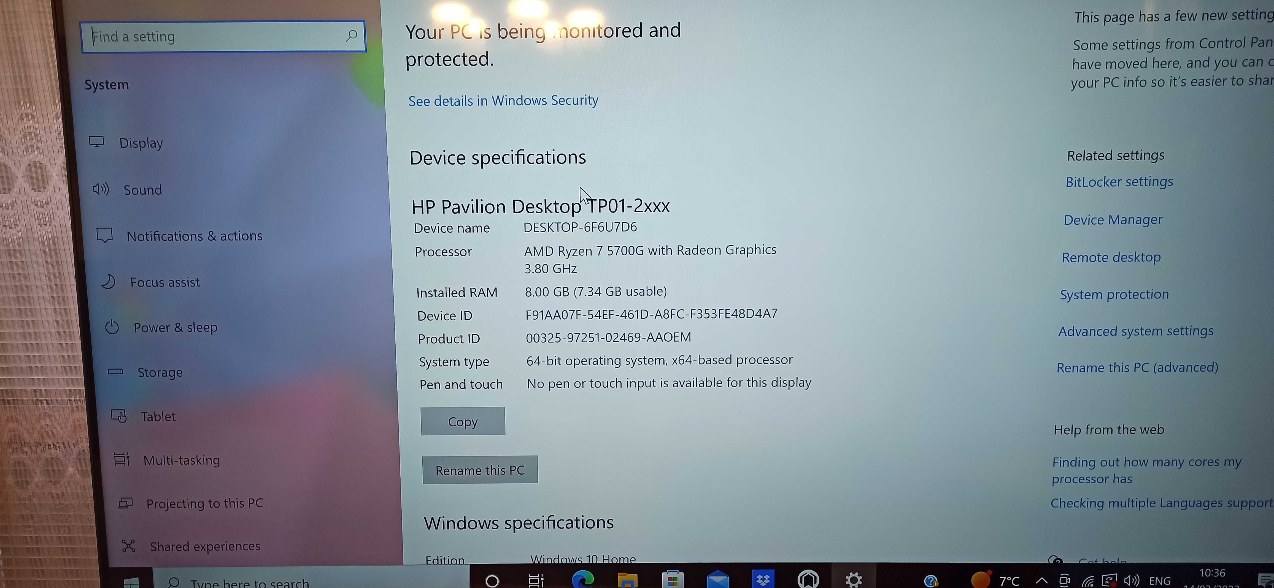Click the volume speaker tray icon

(1132, 580)
